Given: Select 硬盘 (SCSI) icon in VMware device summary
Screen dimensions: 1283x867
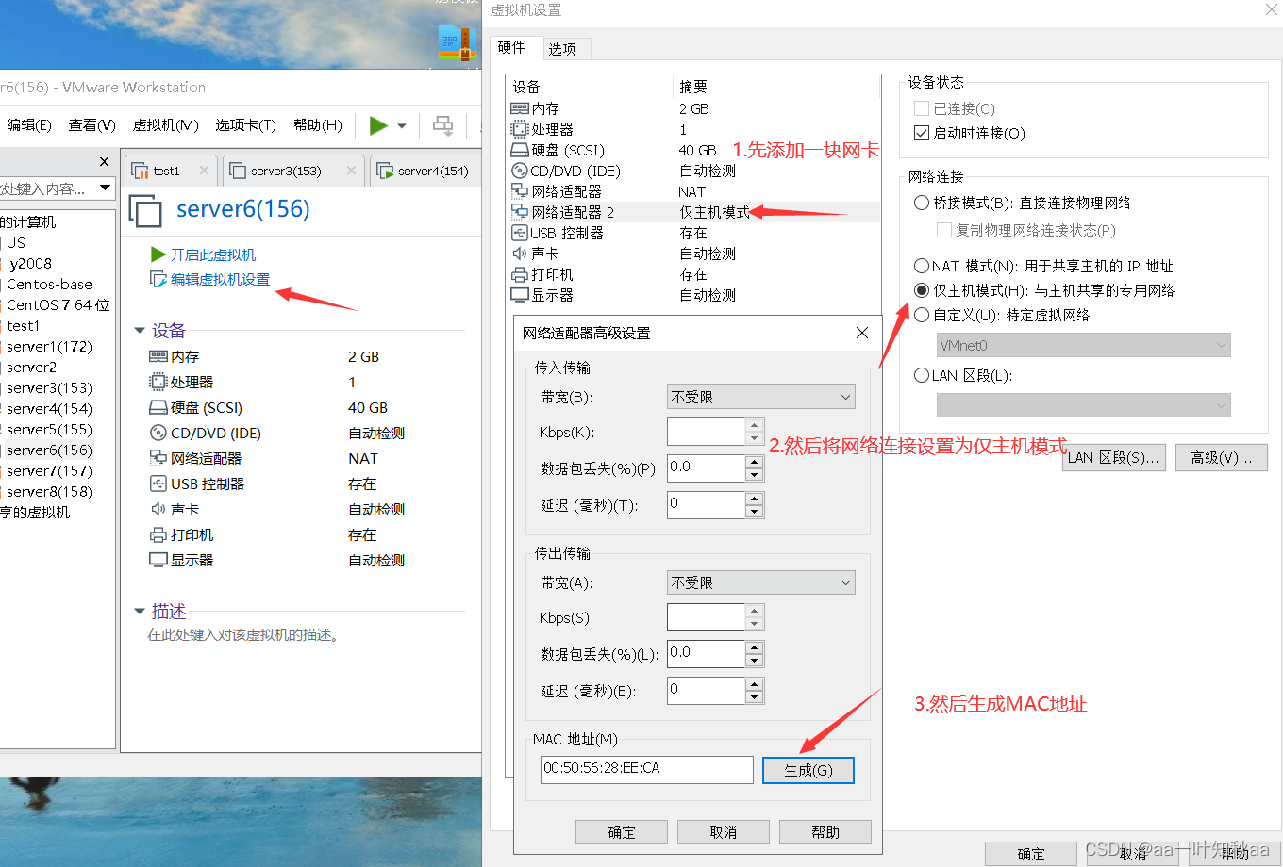Looking at the screenshot, I should (158, 407).
